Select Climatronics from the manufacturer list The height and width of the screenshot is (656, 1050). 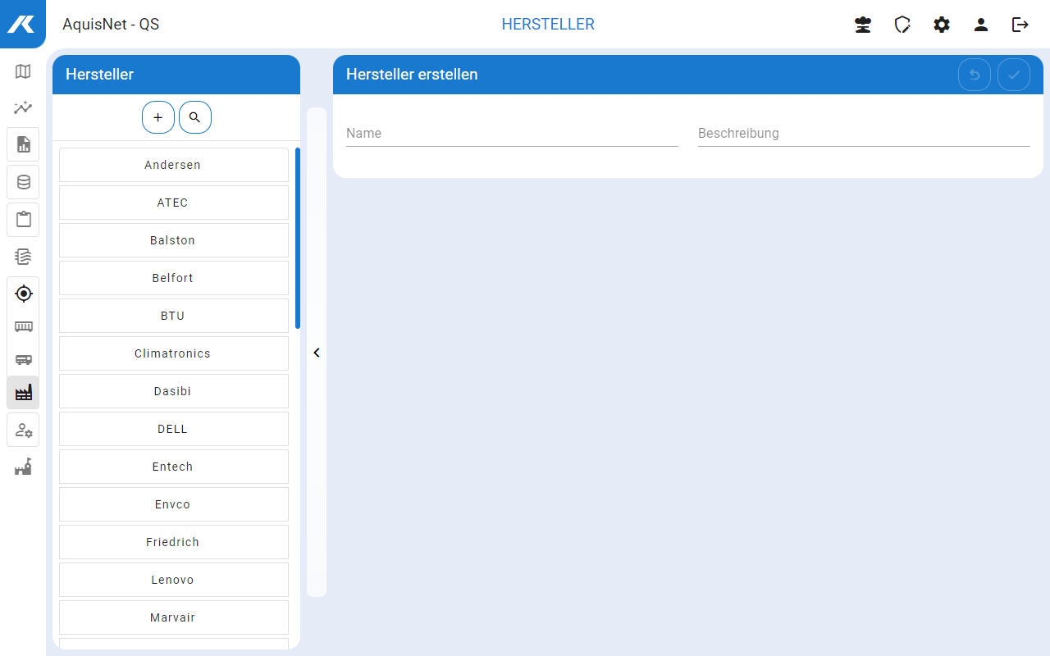click(173, 353)
